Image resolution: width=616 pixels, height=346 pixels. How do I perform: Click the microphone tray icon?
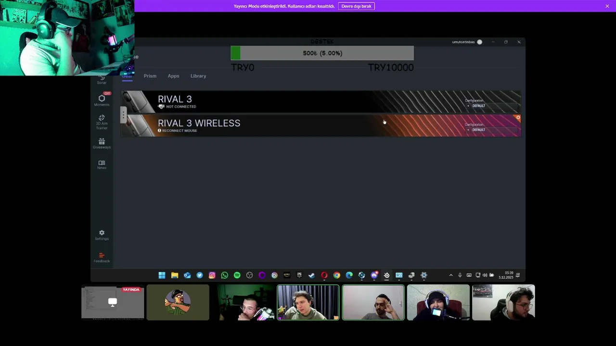point(460,275)
